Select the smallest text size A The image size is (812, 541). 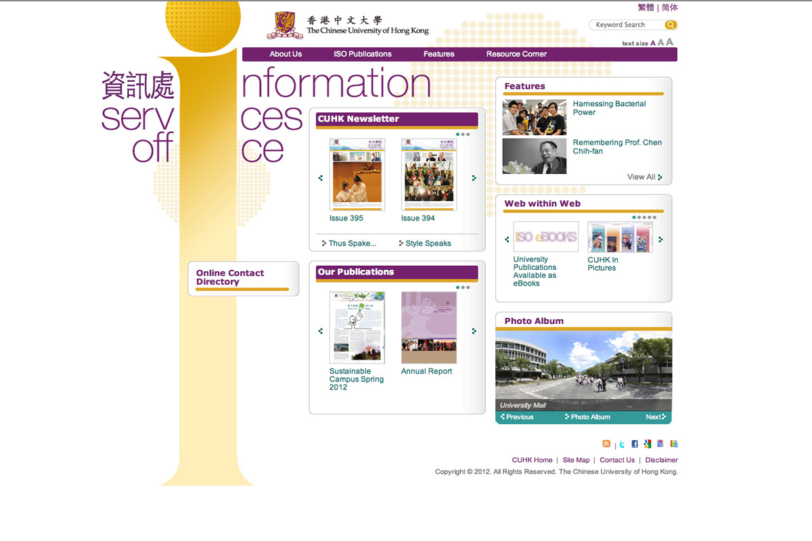[x=653, y=43]
